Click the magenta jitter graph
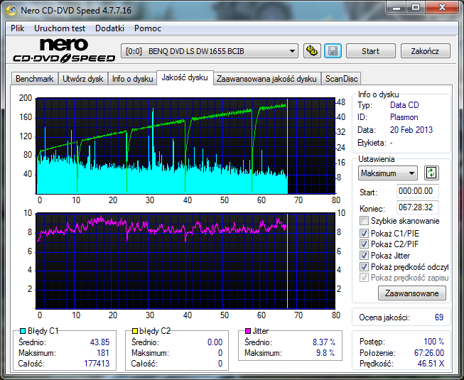 (185, 261)
